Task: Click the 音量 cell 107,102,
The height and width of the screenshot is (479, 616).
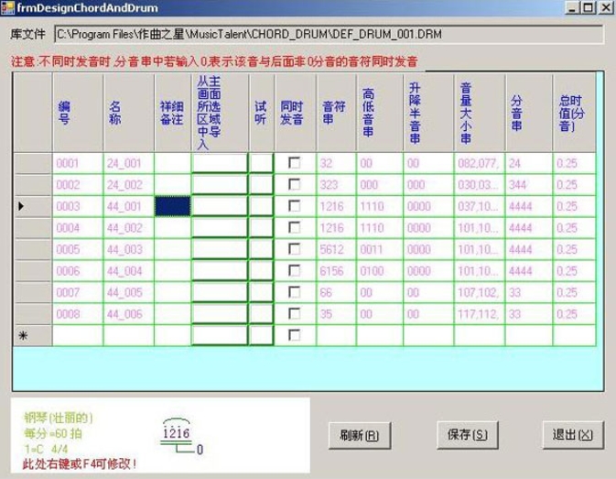Action: coord(480,292)
